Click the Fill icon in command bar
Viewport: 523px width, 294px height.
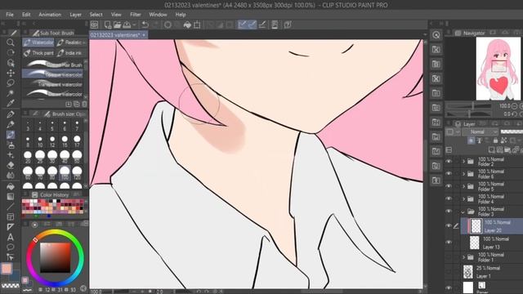coord(187,24)
